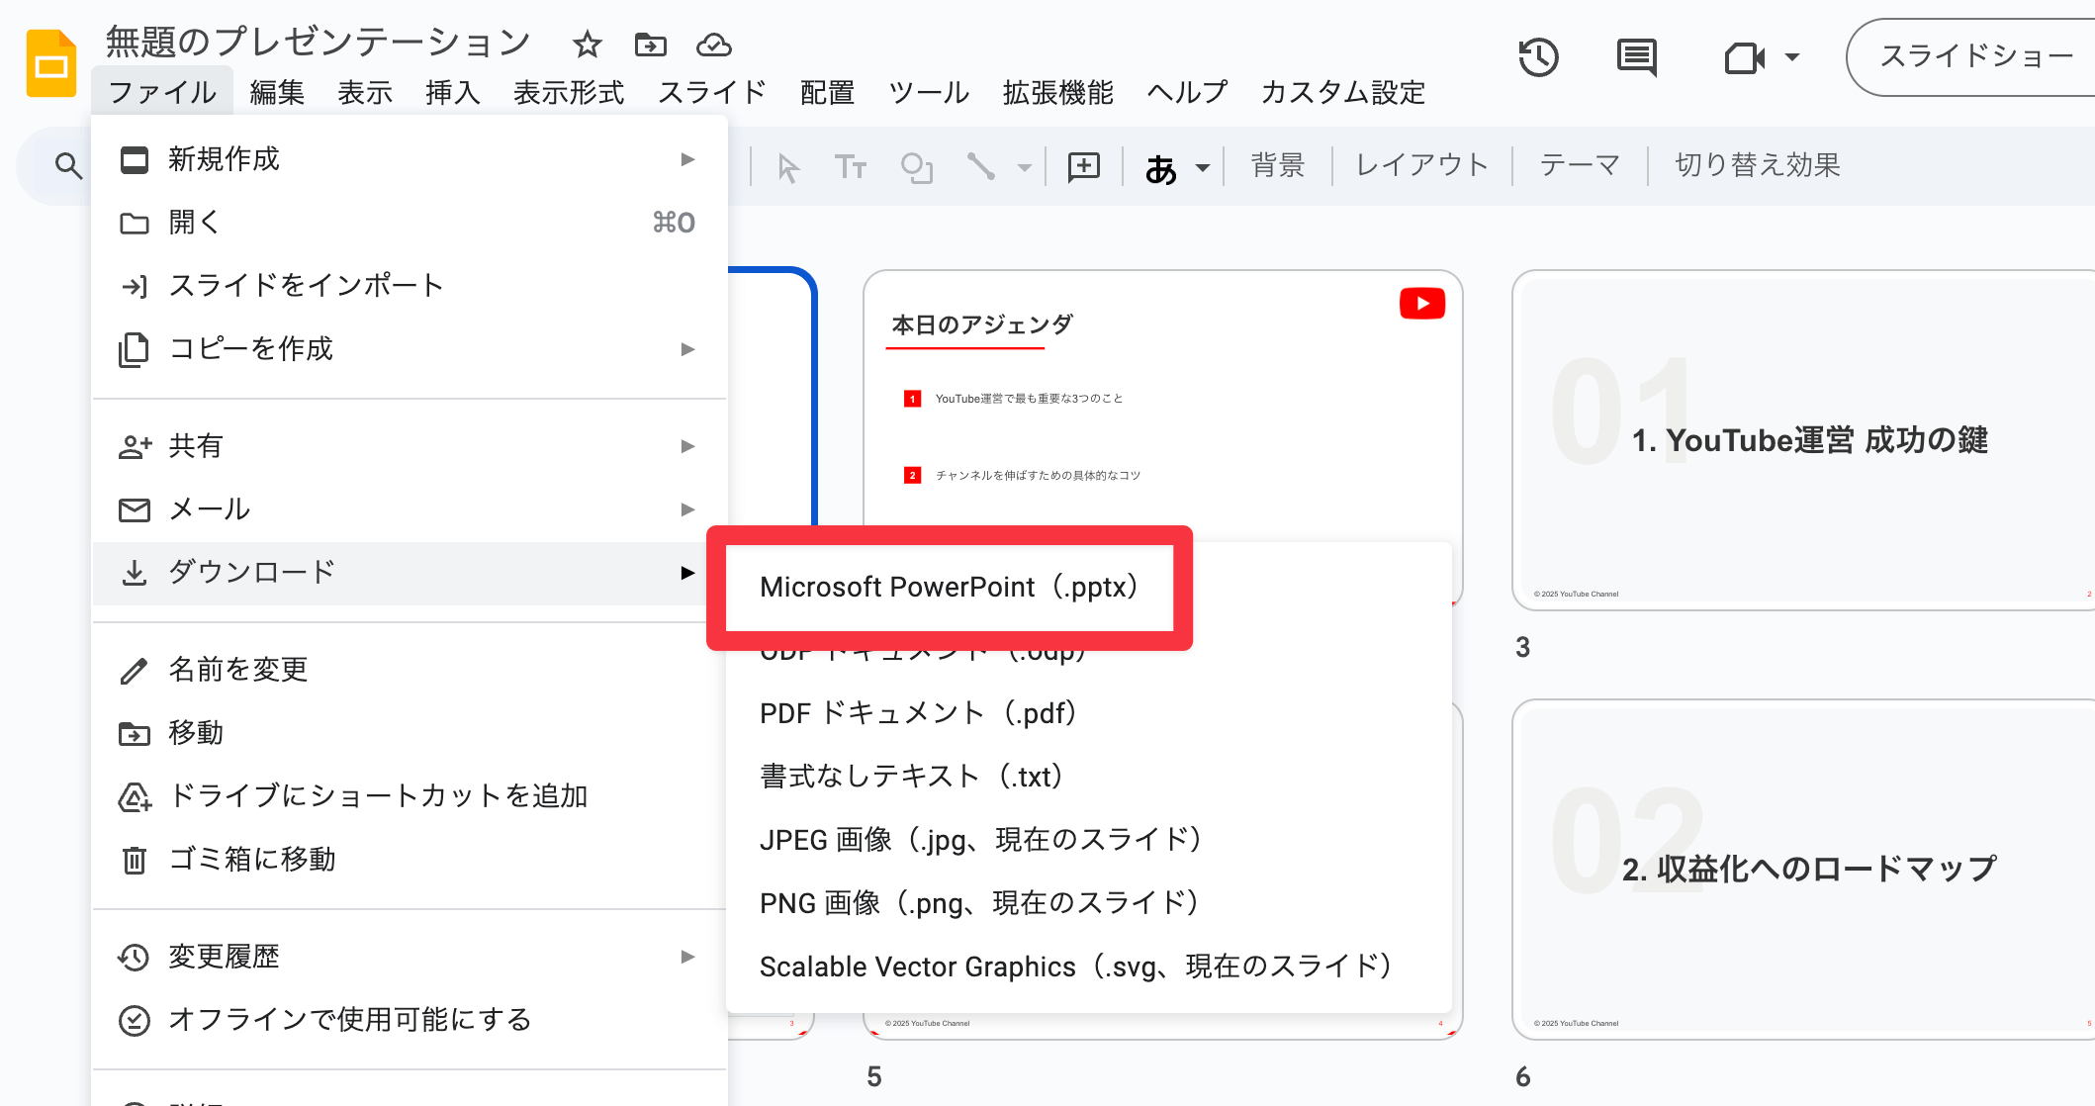Screen dimensions: 2095x1106
Task: Select the text box tool
Action: pyautogui.click(x=849, y=166)
